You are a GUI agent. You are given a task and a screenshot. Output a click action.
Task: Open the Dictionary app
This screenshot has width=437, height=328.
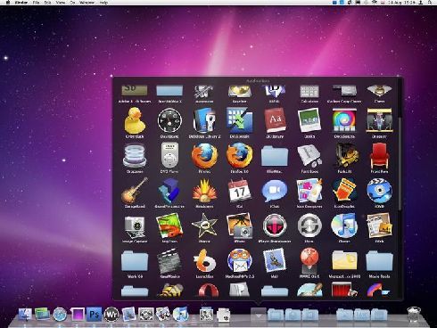[x=275, y=120]
